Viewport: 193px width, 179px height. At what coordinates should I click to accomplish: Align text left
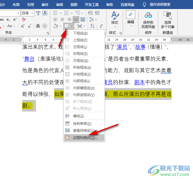point(56,19)
